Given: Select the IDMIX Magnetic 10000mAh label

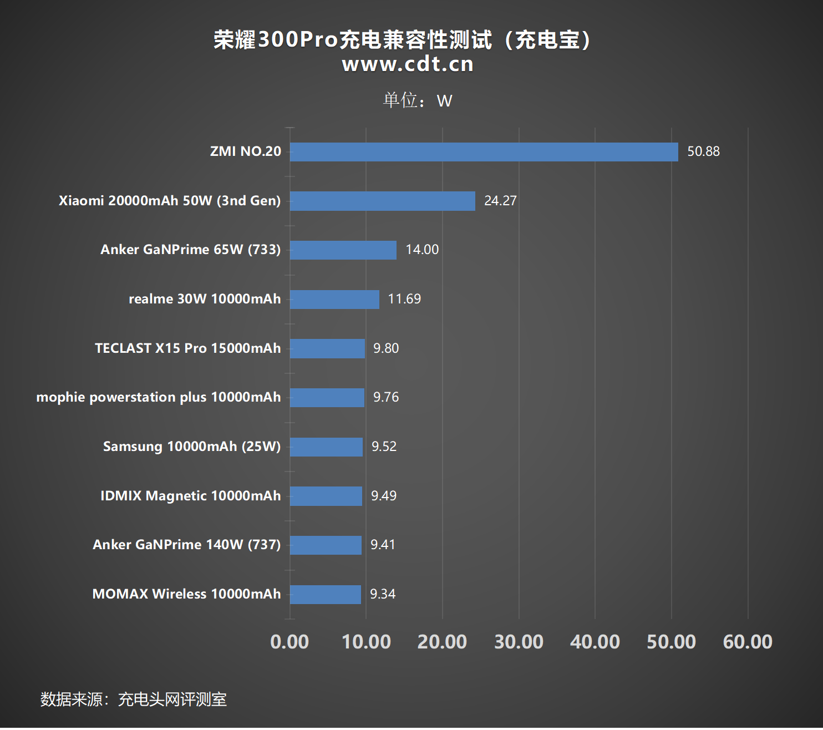Looking at the screenshot, I should [191, 496].
